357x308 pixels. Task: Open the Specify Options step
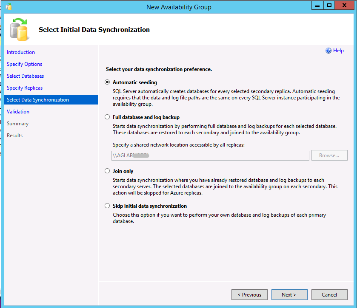tap(24, 64)
